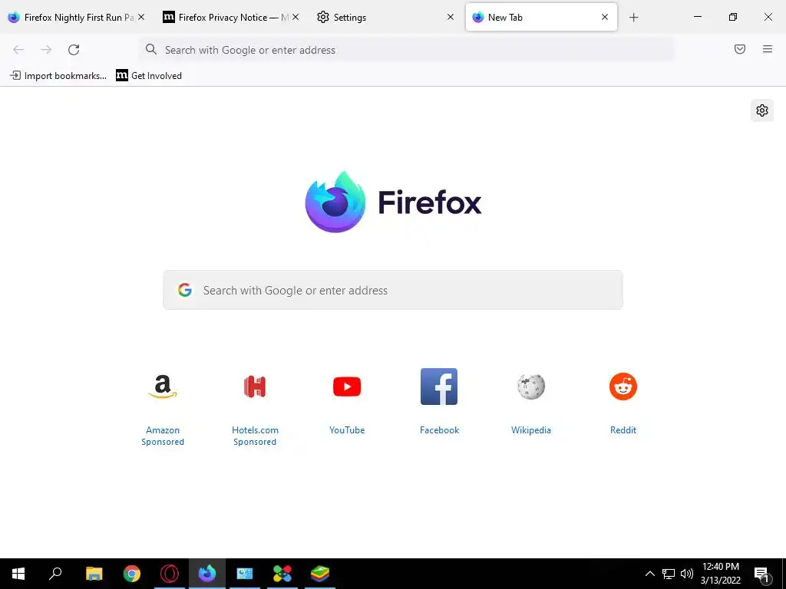Show hidden system tray icons
Image resolution: width=786 pixels, height=589 pixels.
(x=649, y=574)
